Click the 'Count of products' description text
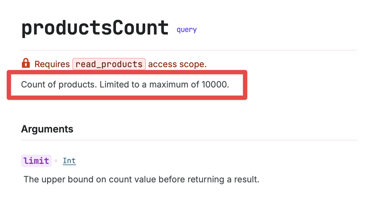 coord(59,84)
